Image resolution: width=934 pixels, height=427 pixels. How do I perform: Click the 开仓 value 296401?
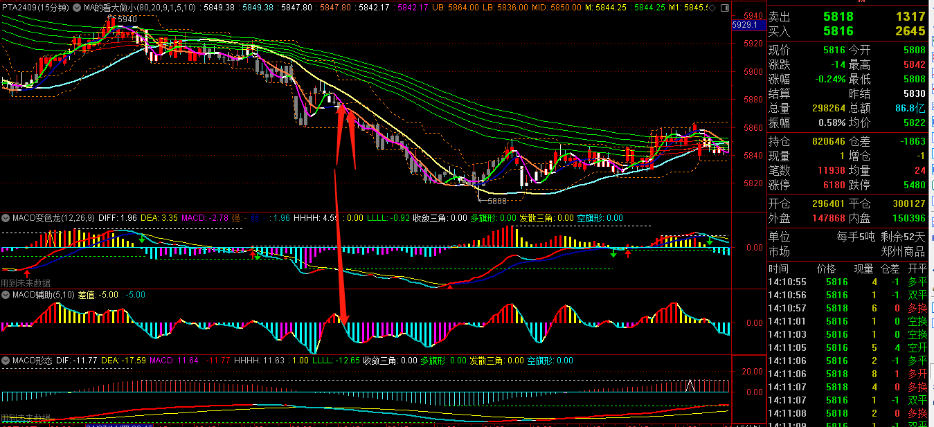828,203
